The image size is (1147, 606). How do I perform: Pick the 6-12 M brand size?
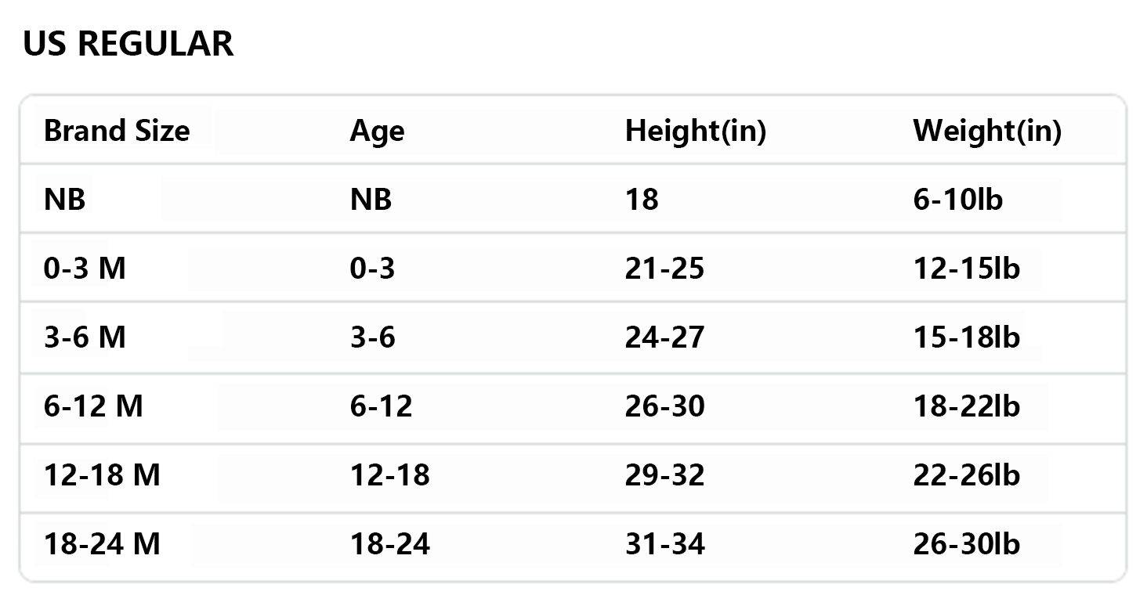[93, 406]
